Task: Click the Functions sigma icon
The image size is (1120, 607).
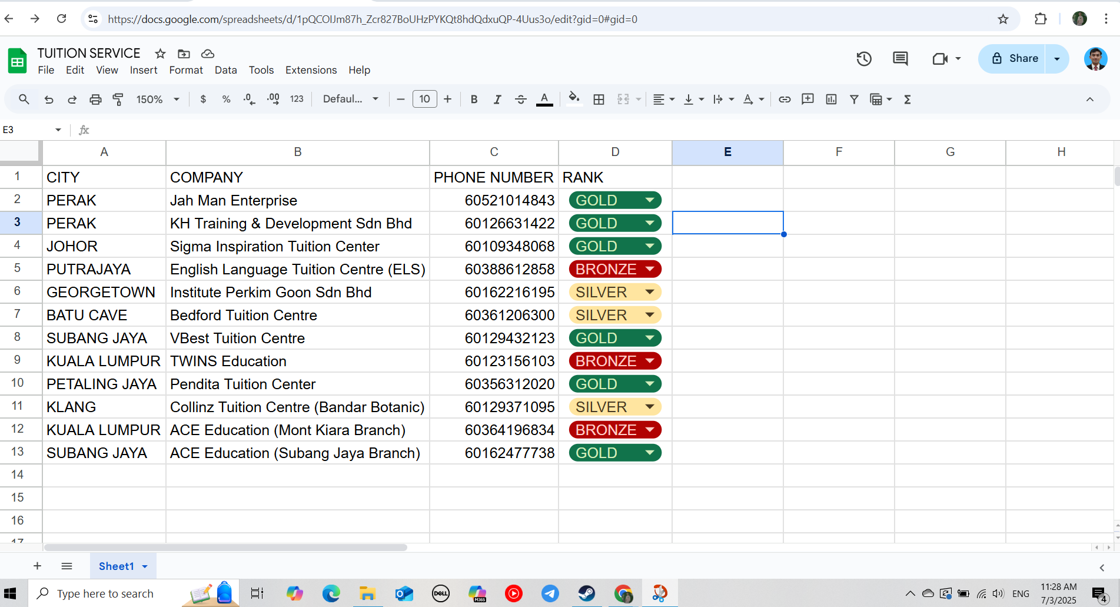Action: pyautogui.click(x=908, y=99)
